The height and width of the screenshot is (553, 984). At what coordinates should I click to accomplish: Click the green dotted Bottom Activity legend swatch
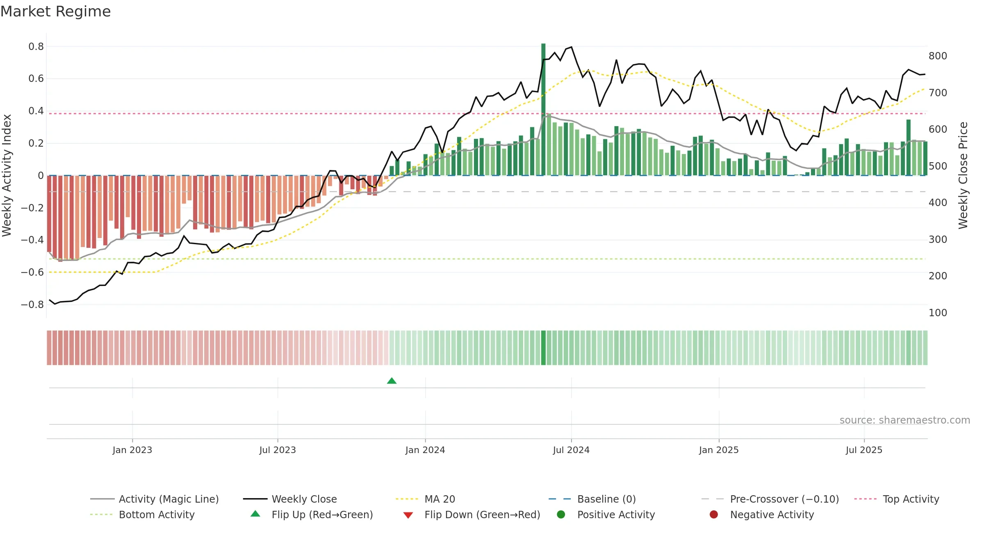point(101,514)
